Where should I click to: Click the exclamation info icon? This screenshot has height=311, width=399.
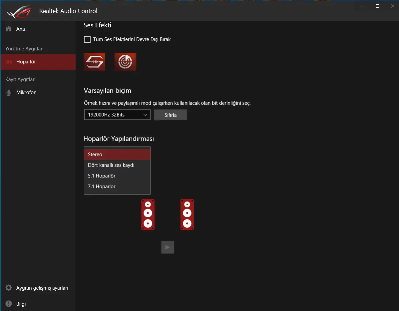[9, 304]
